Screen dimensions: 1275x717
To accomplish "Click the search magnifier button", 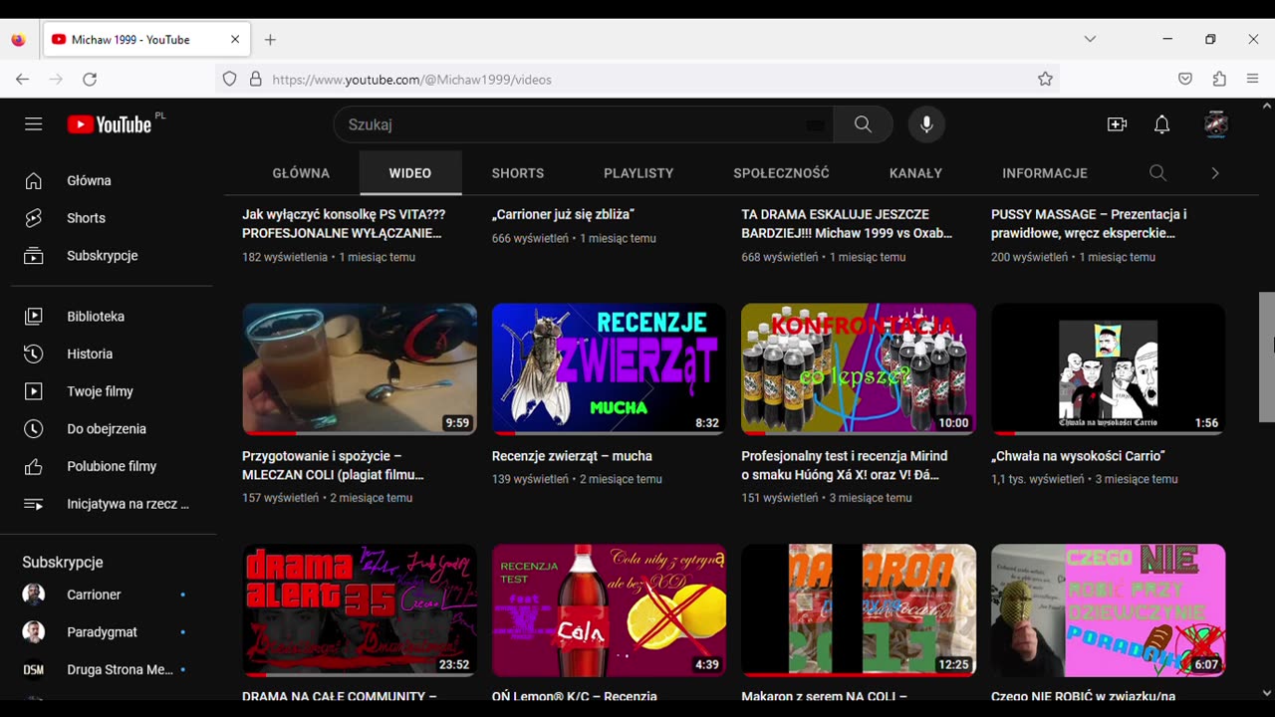I will coord(863,124).
